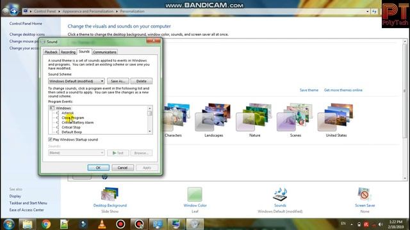This screenshot has height=230, width=410.
Task: Toggle Play Windows Startup sound checkbox
Action: [x=50, y=139]
